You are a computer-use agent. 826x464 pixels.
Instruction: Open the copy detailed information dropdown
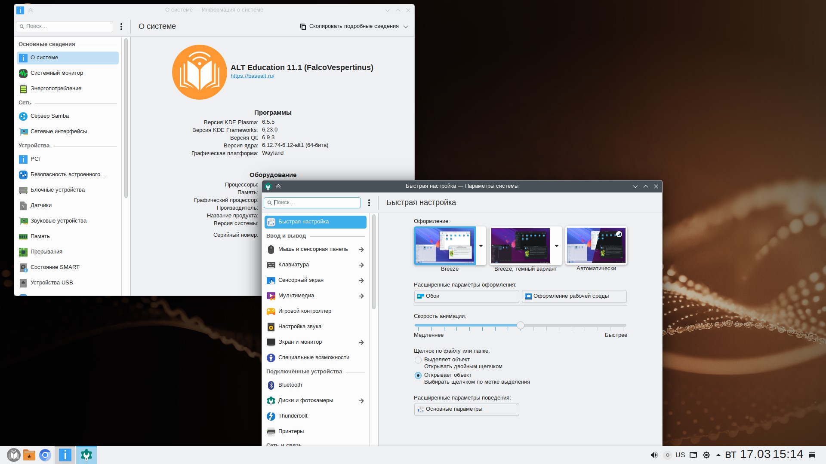406,27
